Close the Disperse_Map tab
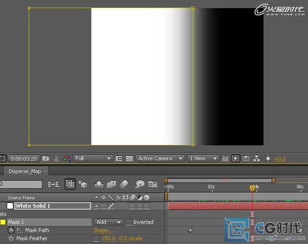The width and height of the screenshot is (308, 244). [45, 171]
